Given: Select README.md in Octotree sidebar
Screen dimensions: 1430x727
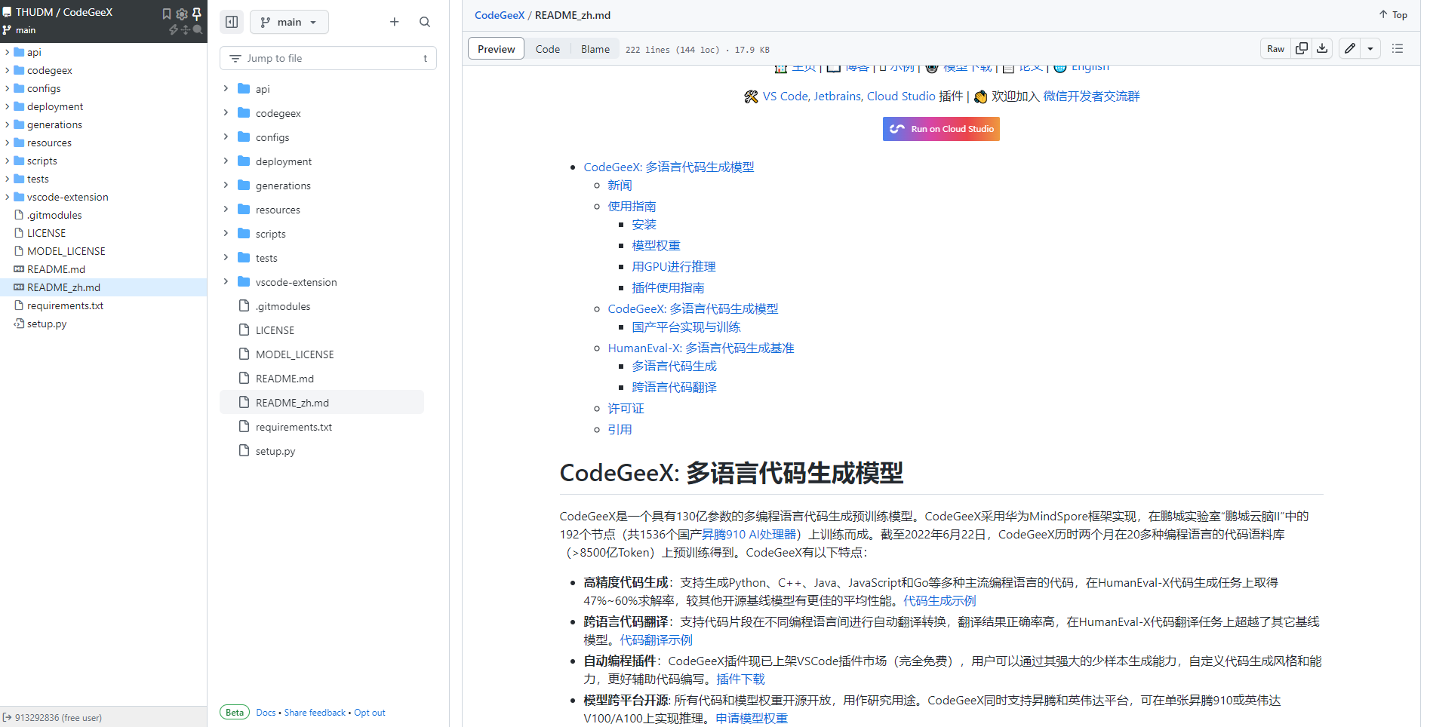Looking at the screenshot, I should [103, 269].
